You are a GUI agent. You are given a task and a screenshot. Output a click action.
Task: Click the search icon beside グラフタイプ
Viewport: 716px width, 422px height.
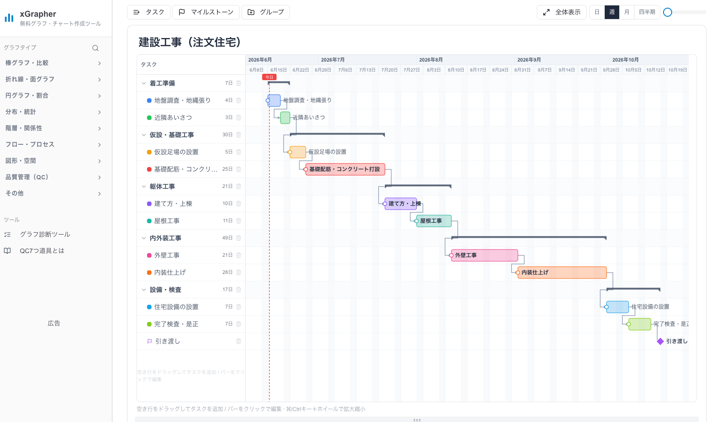point(95,48)
